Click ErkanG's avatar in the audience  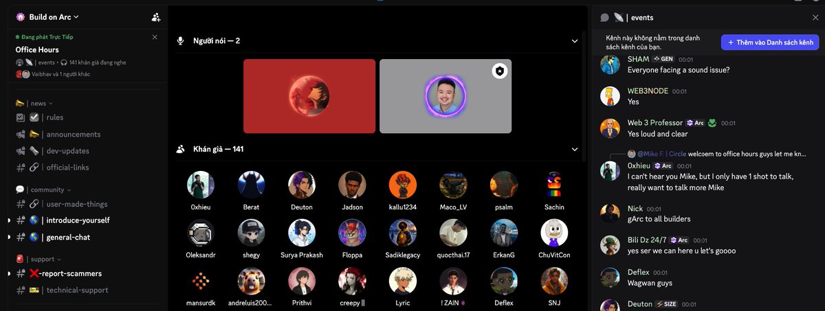tap(504, 233)
